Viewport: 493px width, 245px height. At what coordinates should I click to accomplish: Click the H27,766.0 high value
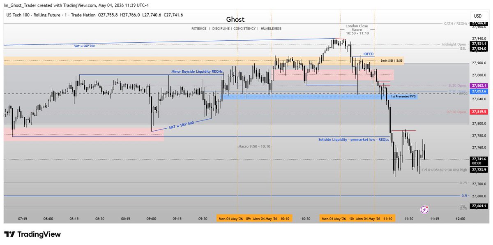[x=129, y=15]
